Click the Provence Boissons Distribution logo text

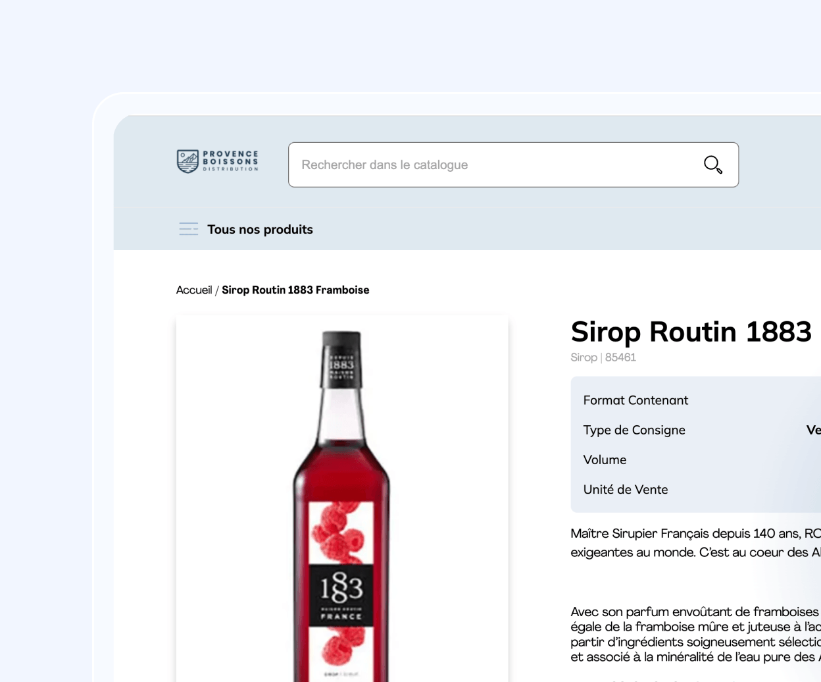tap(230, 161)
